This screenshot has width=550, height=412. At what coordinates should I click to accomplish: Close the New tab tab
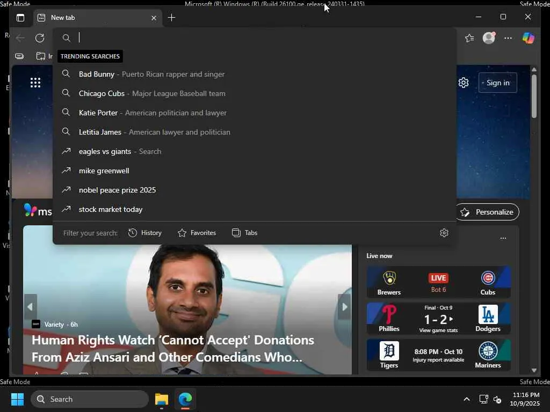point(154,18)
